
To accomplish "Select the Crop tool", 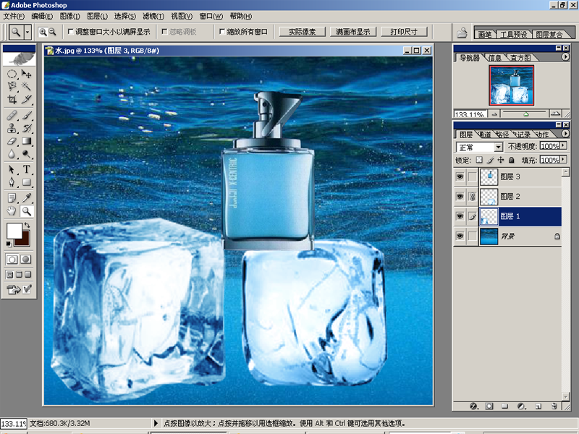I will tap(12, 99).
